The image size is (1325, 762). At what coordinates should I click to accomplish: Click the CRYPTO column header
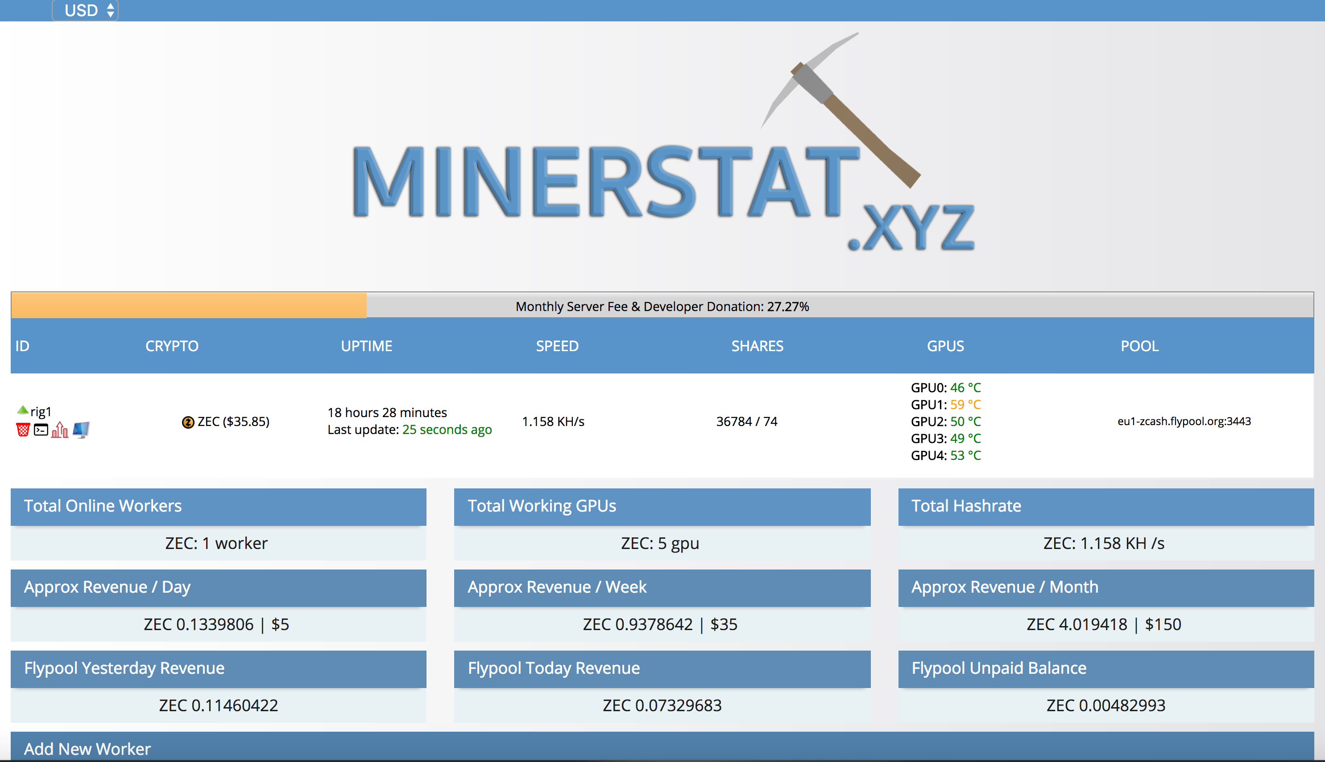tap(172, 346)
